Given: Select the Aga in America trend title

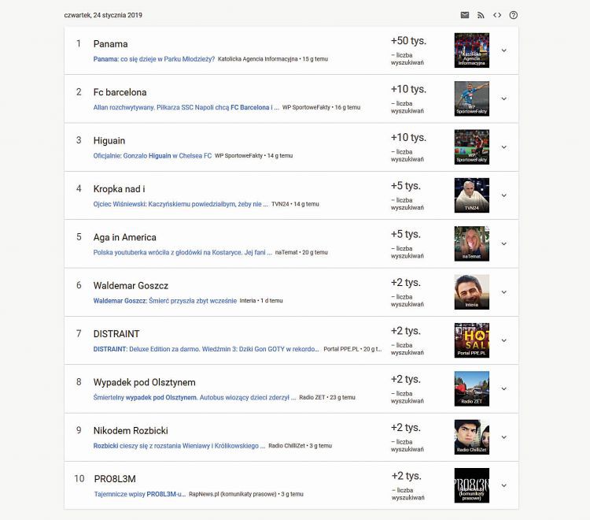Looking at the screenshot, I should pyautogui.click(x=125, y=237).
